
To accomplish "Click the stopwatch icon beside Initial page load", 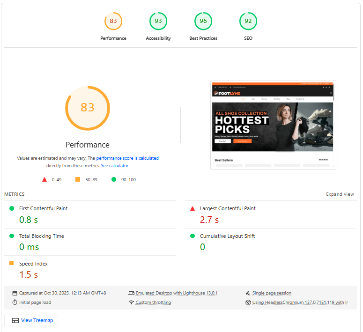I will point(15,302).
